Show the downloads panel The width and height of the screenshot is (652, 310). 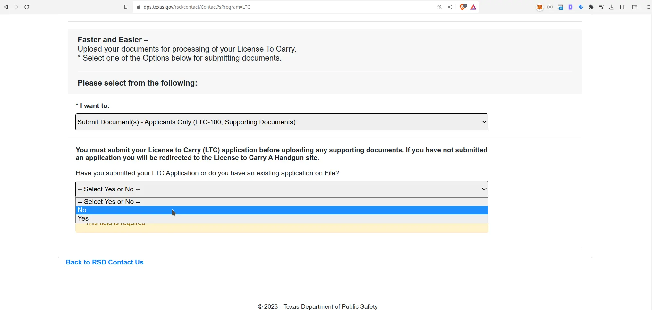[612, 7]
